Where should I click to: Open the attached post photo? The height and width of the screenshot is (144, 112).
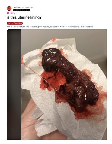[57, 84]
